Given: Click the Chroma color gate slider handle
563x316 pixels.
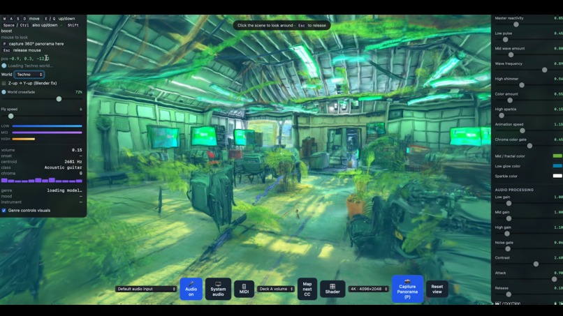Looking at the screenshot, I should (x=529, y=146).
